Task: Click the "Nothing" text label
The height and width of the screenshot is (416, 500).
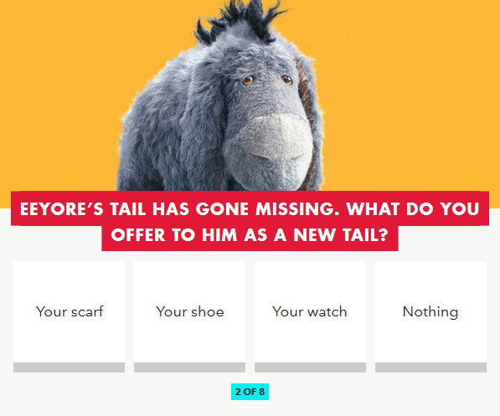Action: (430, 311)
